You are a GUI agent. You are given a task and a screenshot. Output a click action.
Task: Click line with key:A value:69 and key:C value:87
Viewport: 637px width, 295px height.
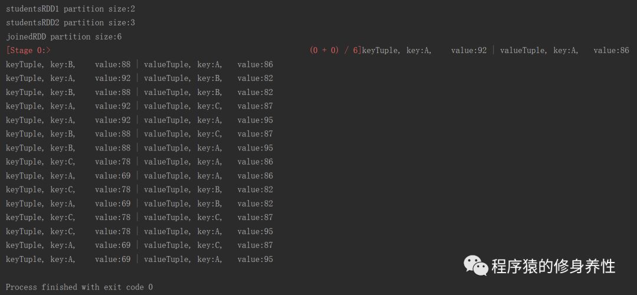(139, 245)
